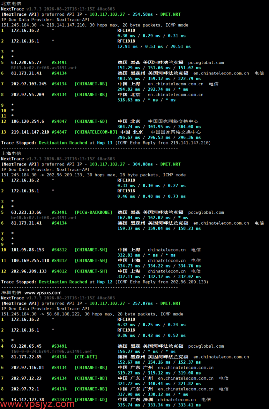Screen dimensions: 269x409
Task: Click the IP address '63.220.65.45'
Action: tap(26, 346)
